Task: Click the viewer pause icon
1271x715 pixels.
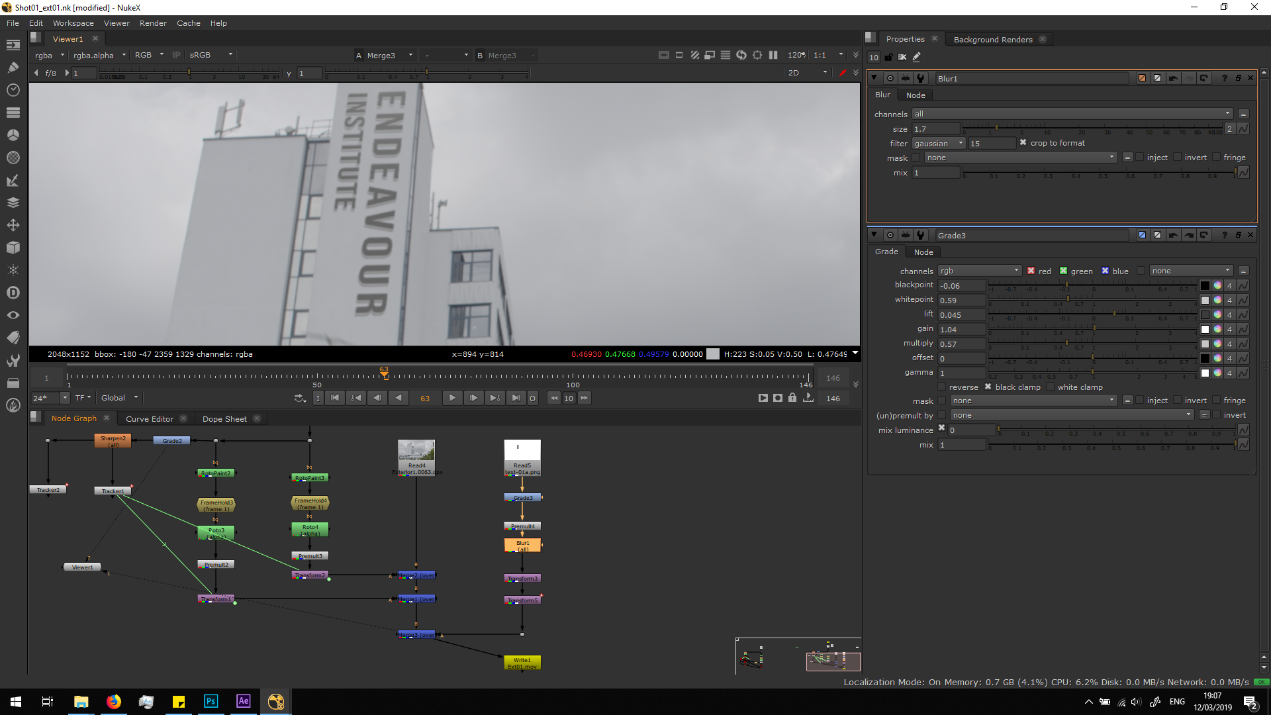Action: pyautogui.click(x=773, y=55)
